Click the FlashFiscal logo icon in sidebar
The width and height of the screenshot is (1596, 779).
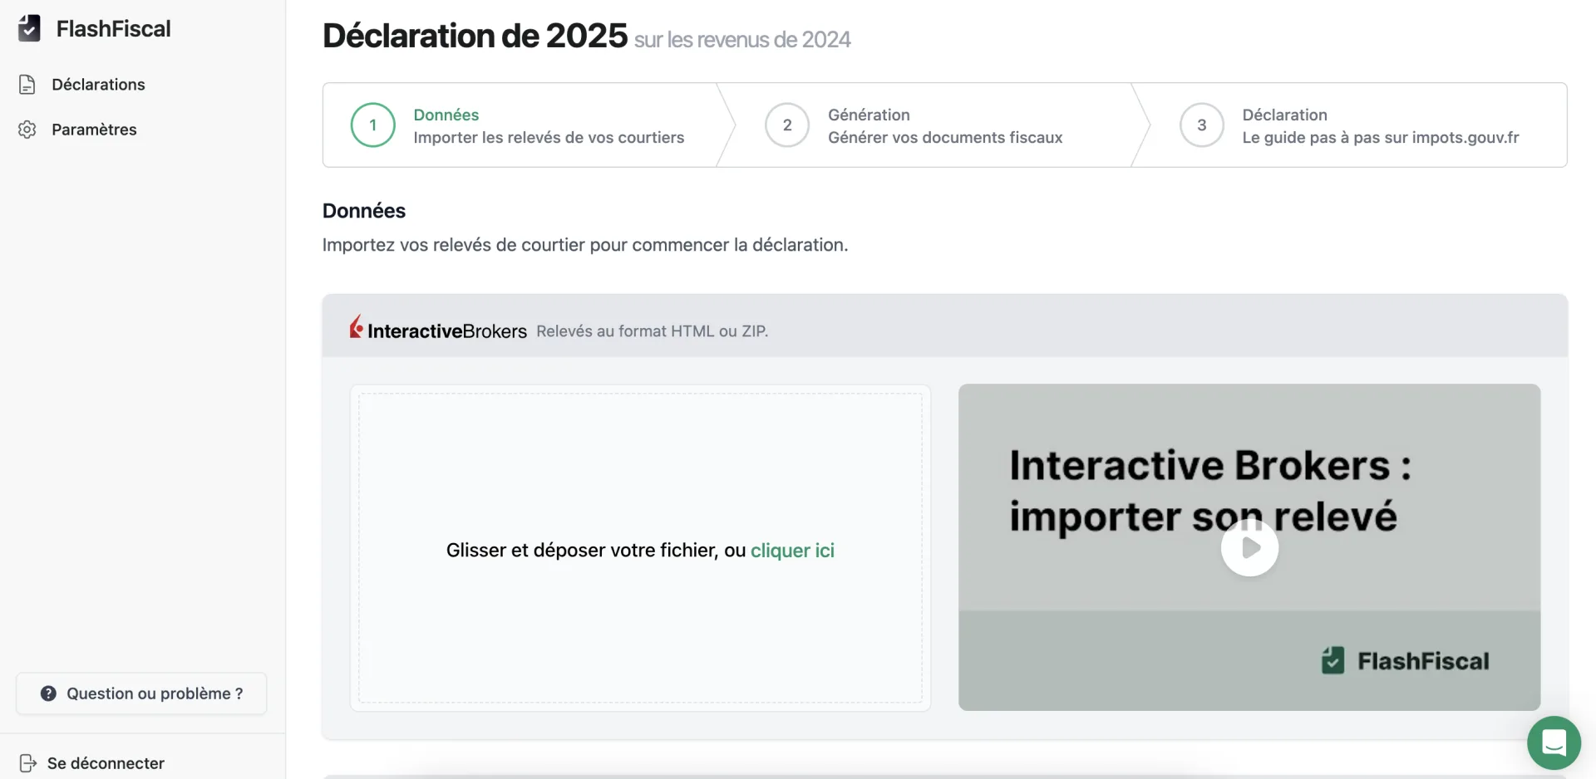[29, 28]
